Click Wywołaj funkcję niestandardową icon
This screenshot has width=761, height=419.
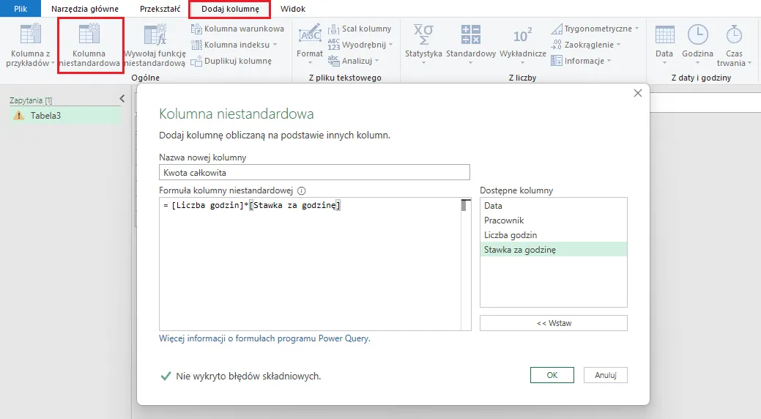point(155,35)
